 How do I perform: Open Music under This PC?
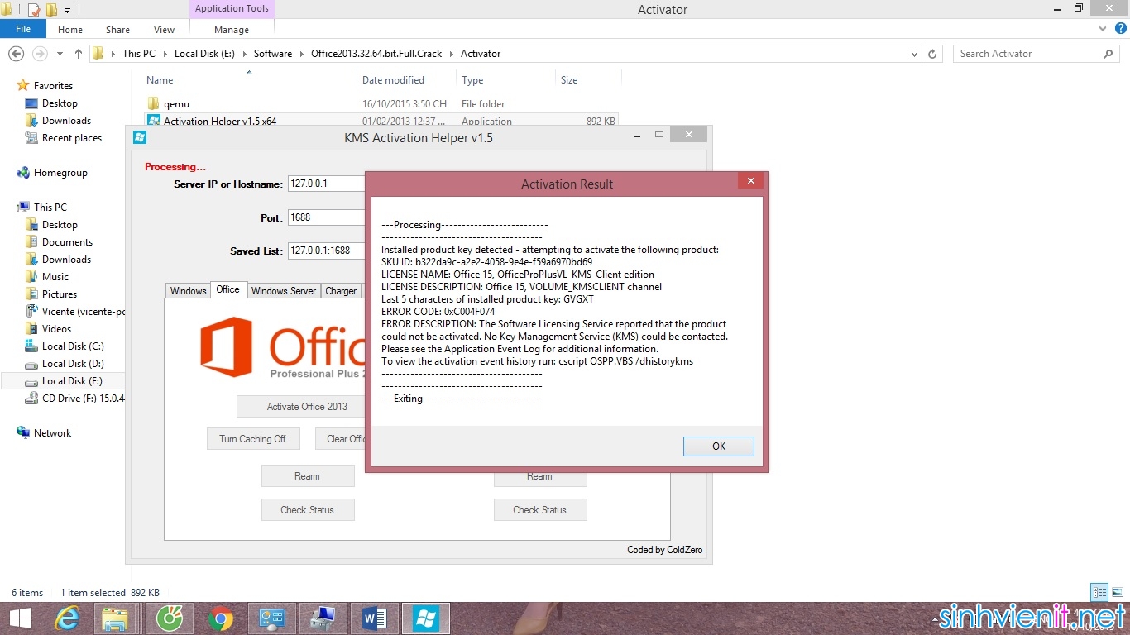55,277
